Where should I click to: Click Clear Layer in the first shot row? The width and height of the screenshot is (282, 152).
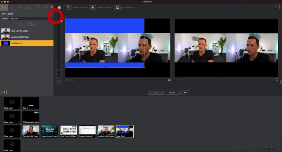tap(12, 103)
